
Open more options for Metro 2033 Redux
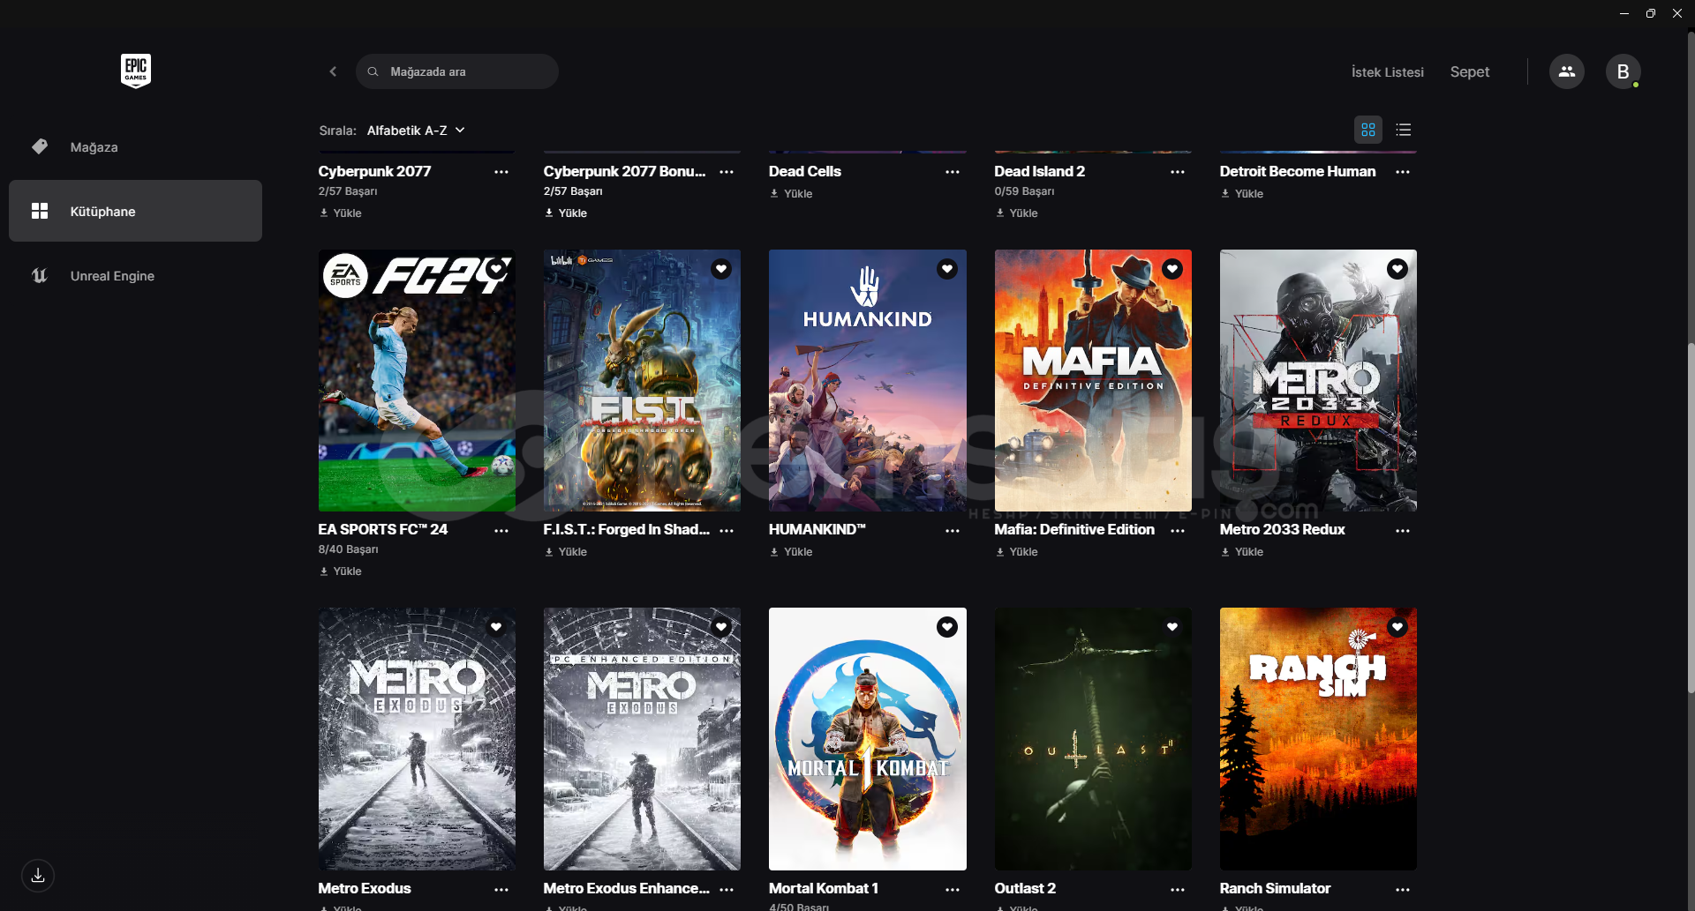1403,531
